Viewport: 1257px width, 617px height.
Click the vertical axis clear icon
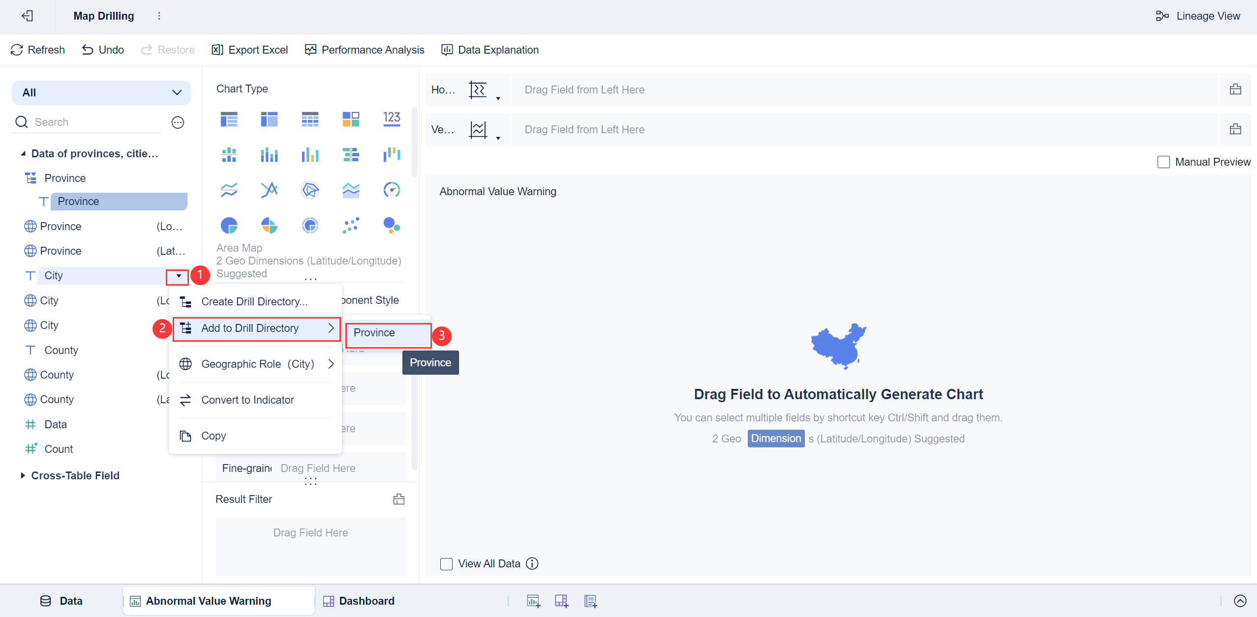[x=1235, y=129]
